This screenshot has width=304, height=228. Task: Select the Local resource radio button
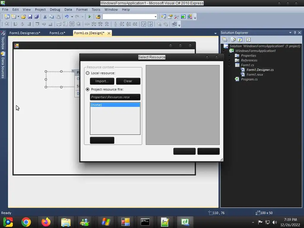(88, 73)
